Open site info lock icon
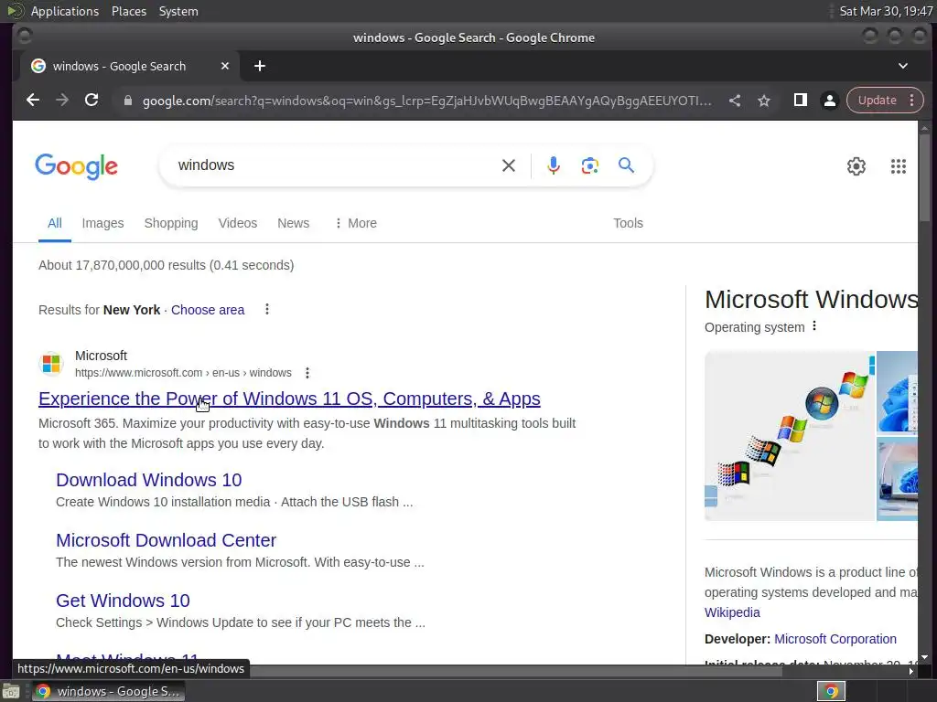Viewport: 937px width, 702px height. (x=127, y=101)
